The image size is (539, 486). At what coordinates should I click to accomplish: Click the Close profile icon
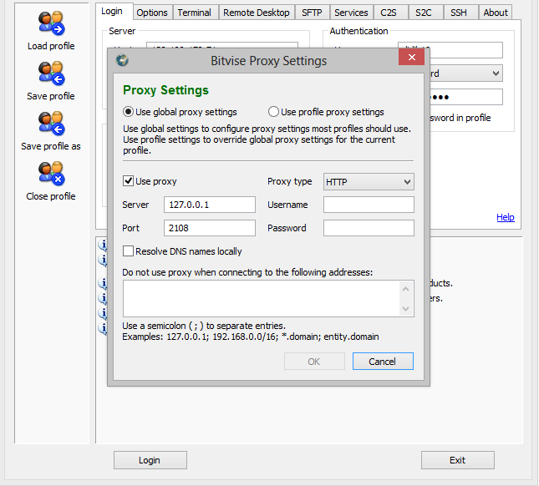click(51, 174)
